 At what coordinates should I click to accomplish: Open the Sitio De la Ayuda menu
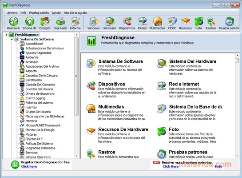pos(75,13)
